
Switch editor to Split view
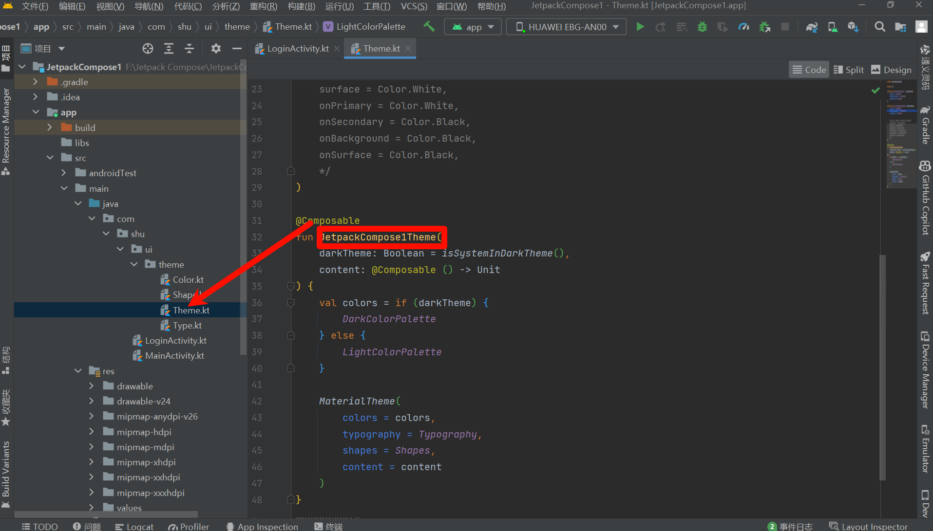(x=849, y=70)
